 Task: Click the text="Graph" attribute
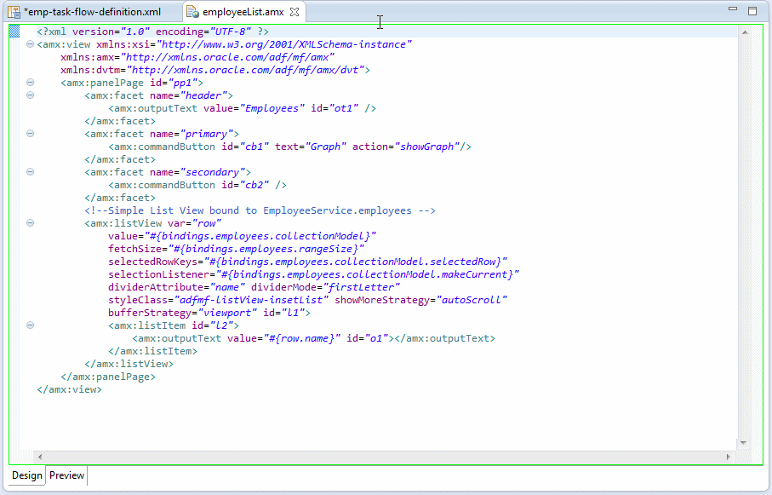click(311, 147)
